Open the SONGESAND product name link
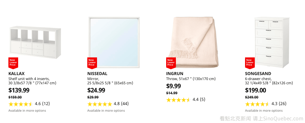The width and height of the screenshot is (305, 123). point(258,73)
